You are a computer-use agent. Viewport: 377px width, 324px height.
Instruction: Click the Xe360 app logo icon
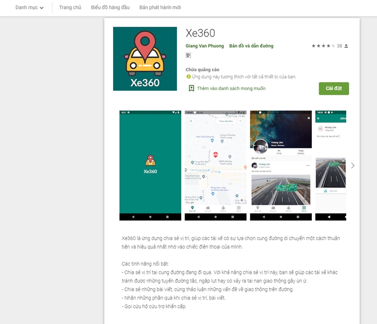pyautogui.click(x=145, y=59)
